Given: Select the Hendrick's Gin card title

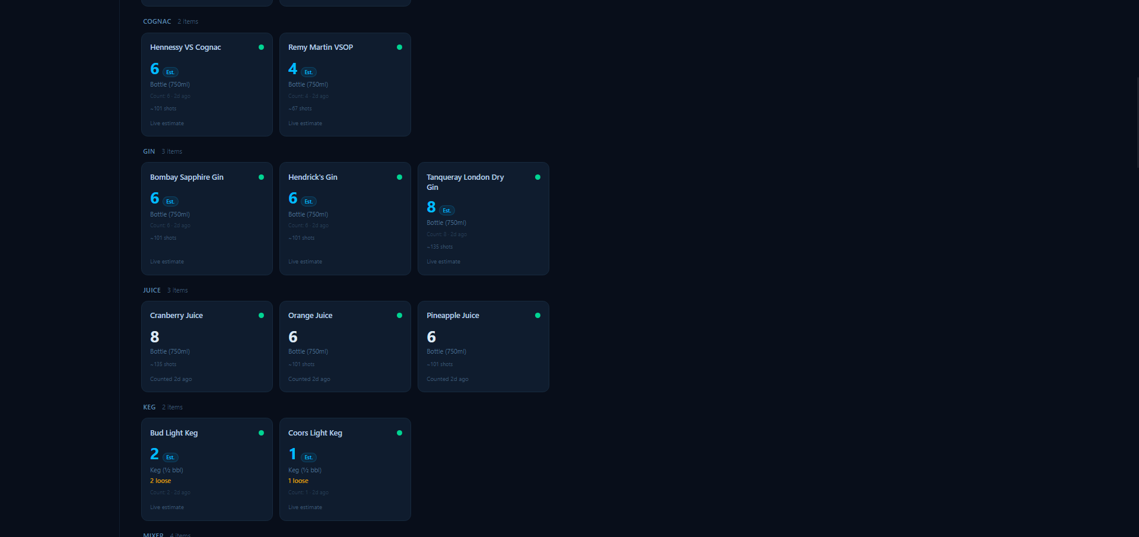Looking at the screenshot, I should click(x=313, y=177).
